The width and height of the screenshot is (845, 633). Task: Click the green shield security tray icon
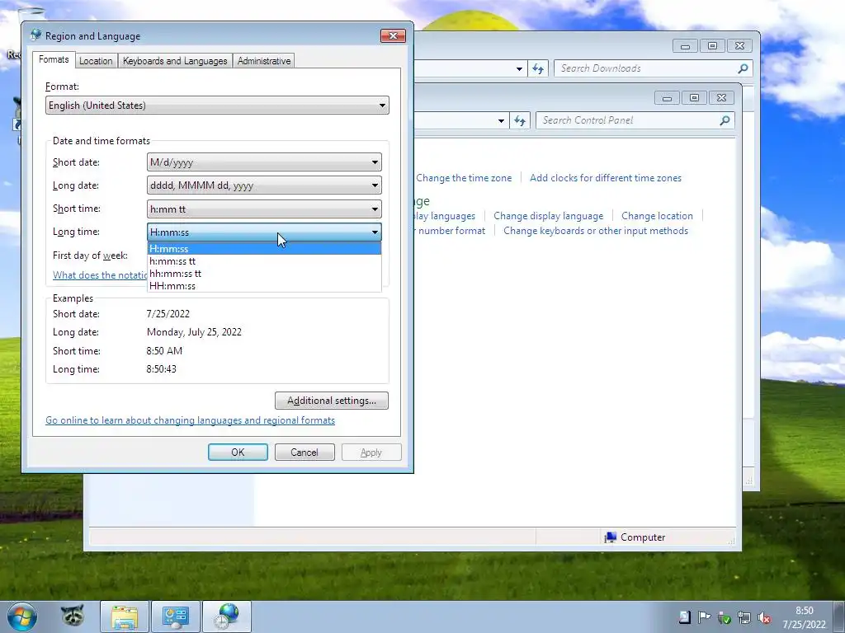click(x=725, y=617)
